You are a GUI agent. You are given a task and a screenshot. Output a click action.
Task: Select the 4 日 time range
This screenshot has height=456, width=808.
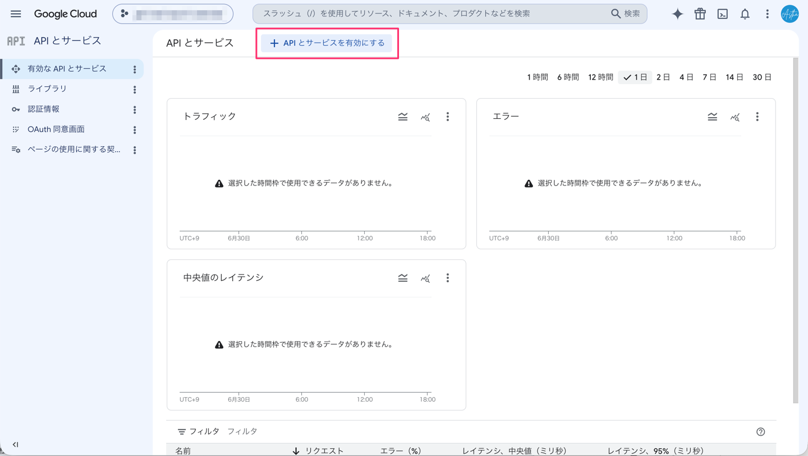pyautogui.click(x=686, y=77)
